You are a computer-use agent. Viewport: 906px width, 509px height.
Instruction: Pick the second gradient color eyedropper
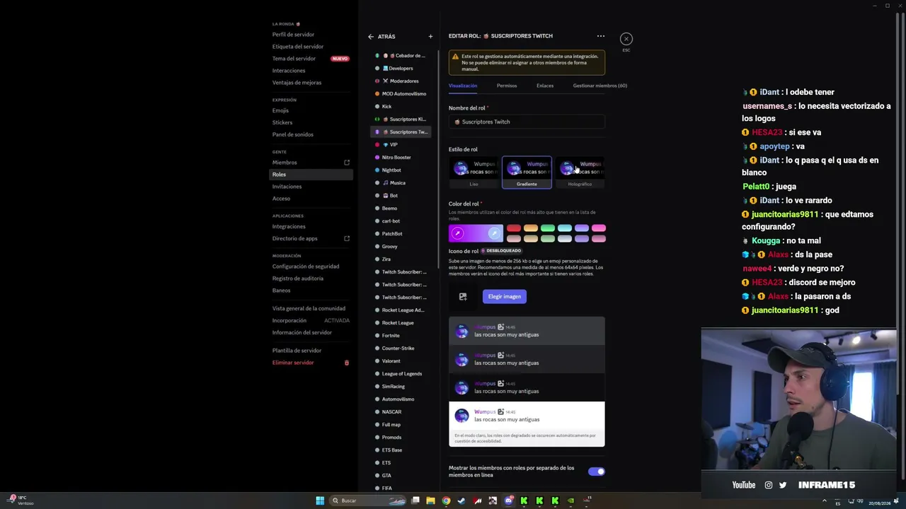[x=494, y=233]
